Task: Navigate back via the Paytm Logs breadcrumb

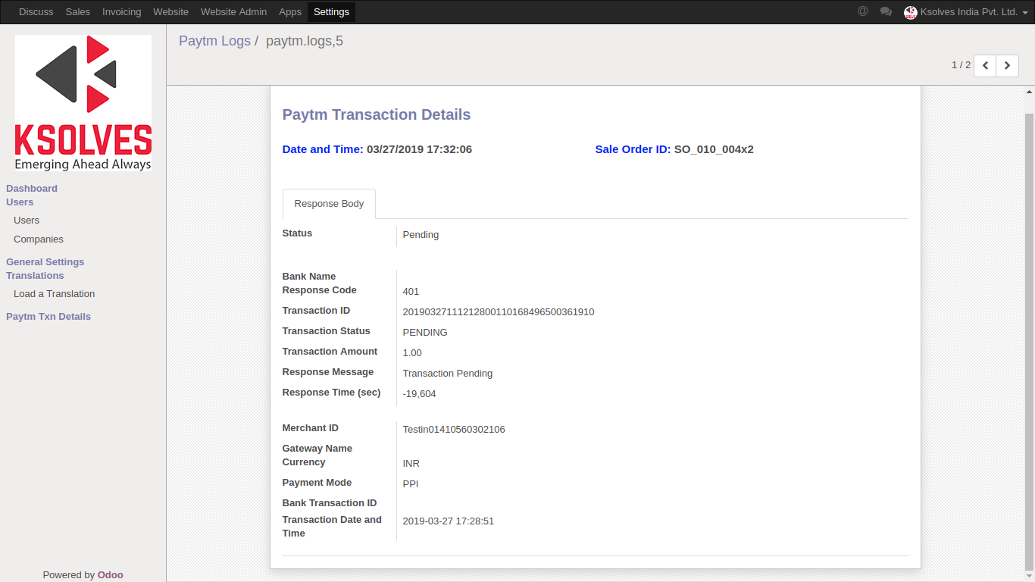Action: [214, 40]
